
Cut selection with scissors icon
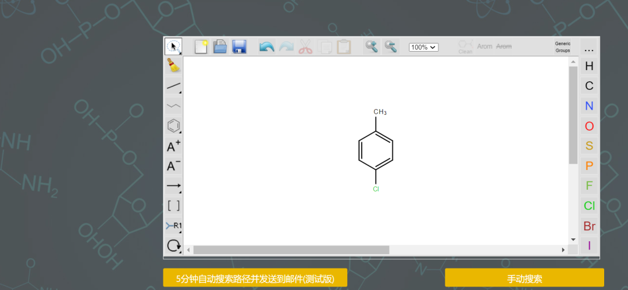(x=305, y=46)
